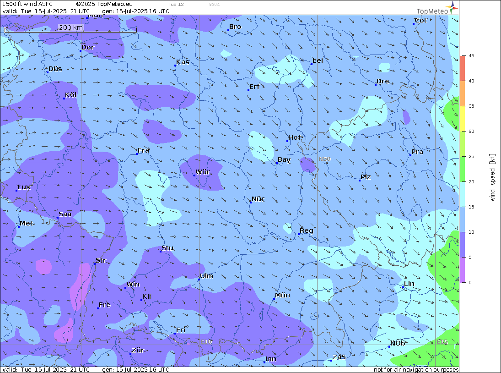The width and height of the screenshot is (501, 373).
Task: Click the Bay city label
Action: 284,159
